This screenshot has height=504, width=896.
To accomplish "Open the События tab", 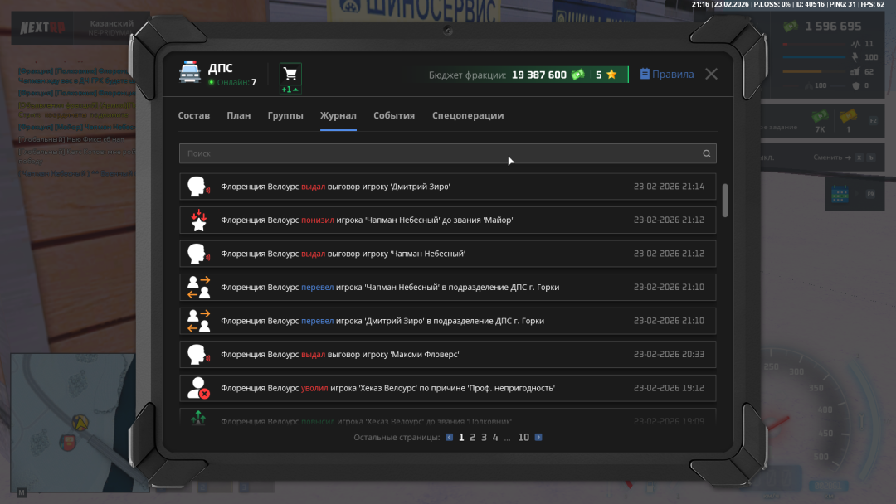I will click(394, 116).
